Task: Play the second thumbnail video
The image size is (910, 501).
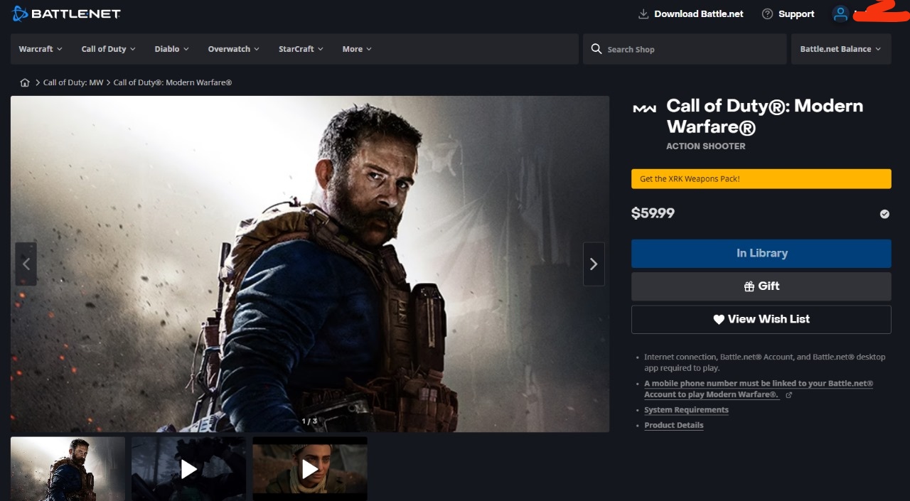Action: tap(188, 469)
